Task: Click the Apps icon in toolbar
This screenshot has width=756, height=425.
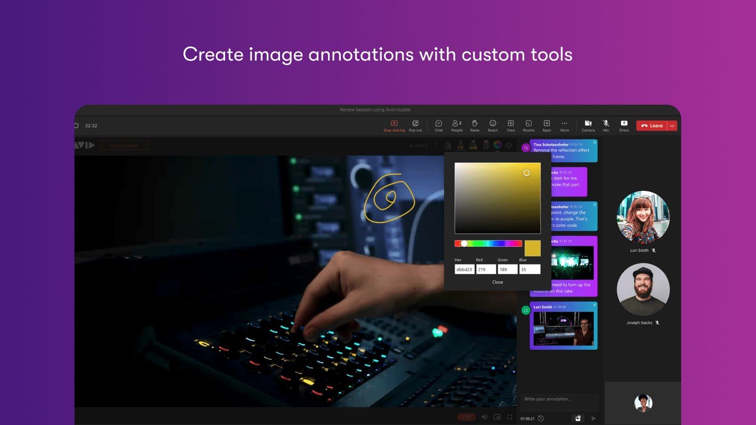Action: pos(546,126)
